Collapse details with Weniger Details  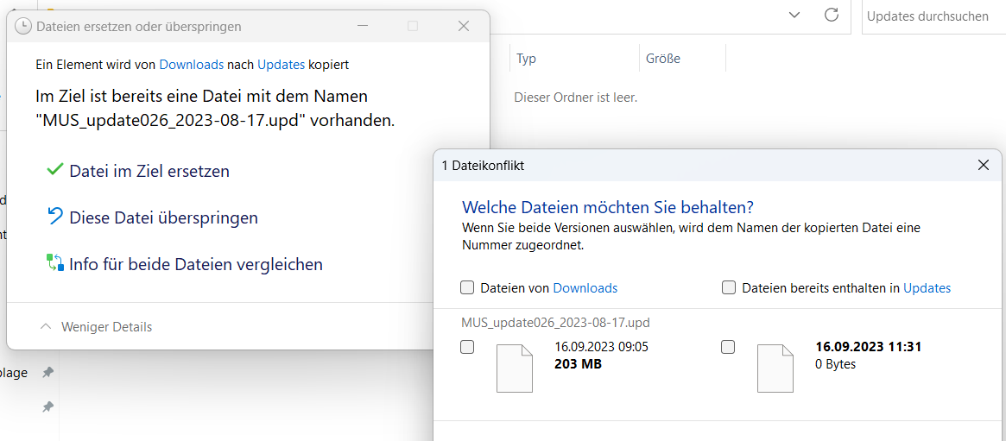96,327
